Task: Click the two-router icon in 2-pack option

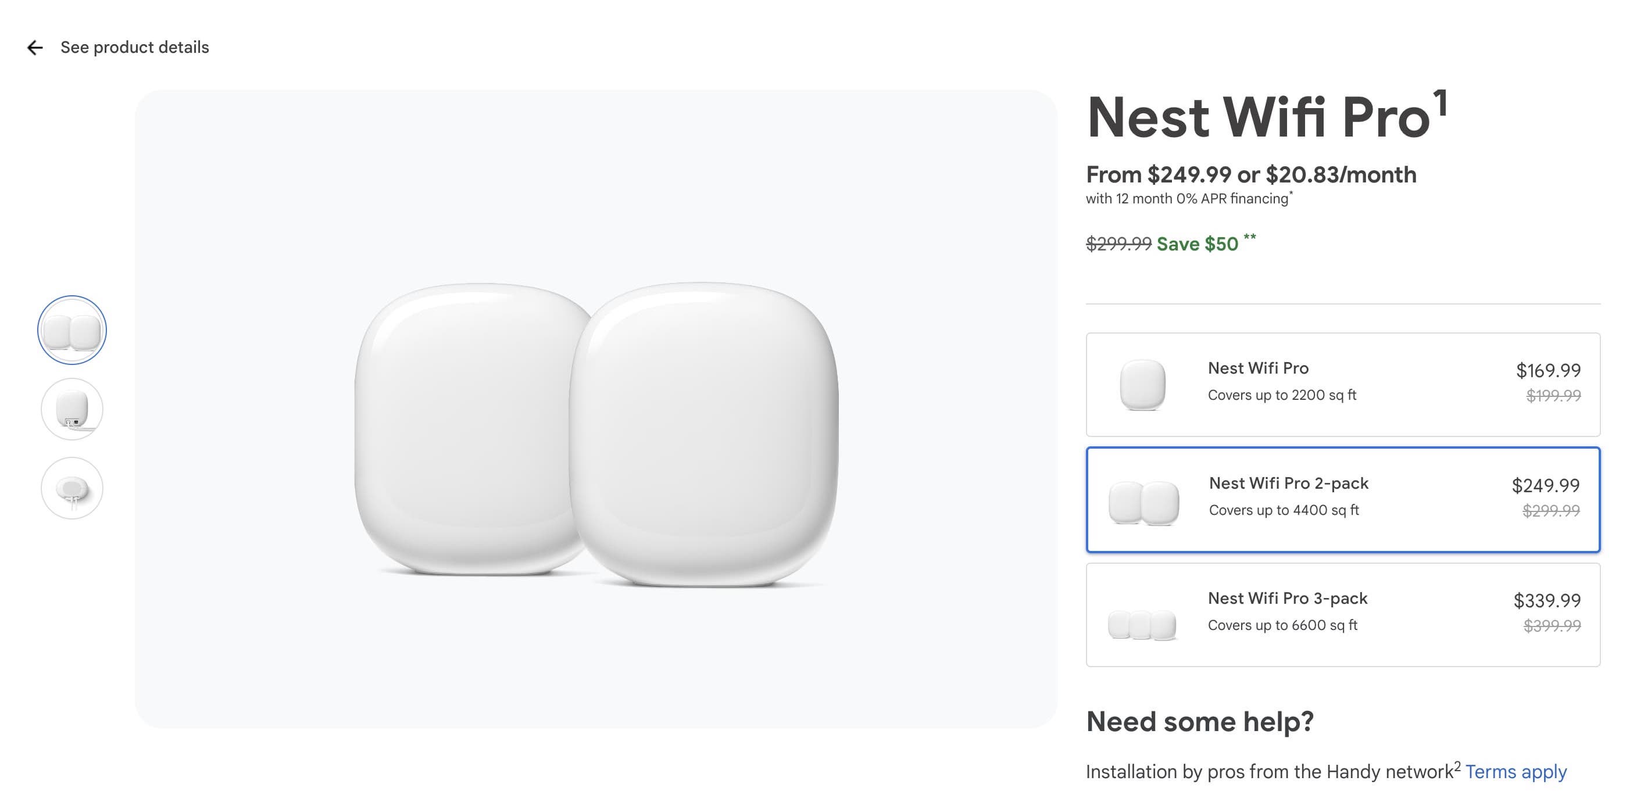Action: pyautogui.click(x=1143, y=503)
